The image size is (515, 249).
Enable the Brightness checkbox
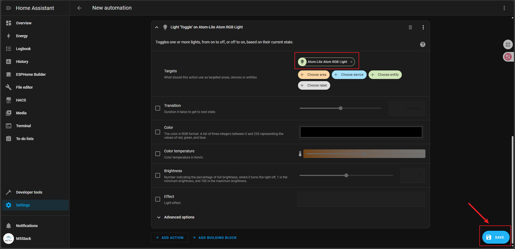[158, 175]
